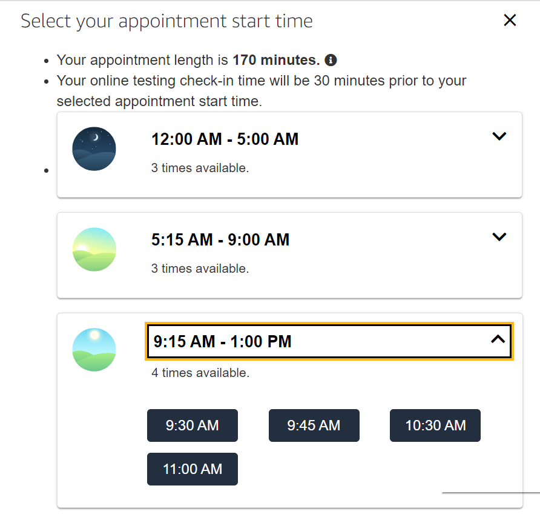
Task: Expand the 5:15 AM - 9:00 AM chevron
Action: pyautogui.click(x=499, y=236)
